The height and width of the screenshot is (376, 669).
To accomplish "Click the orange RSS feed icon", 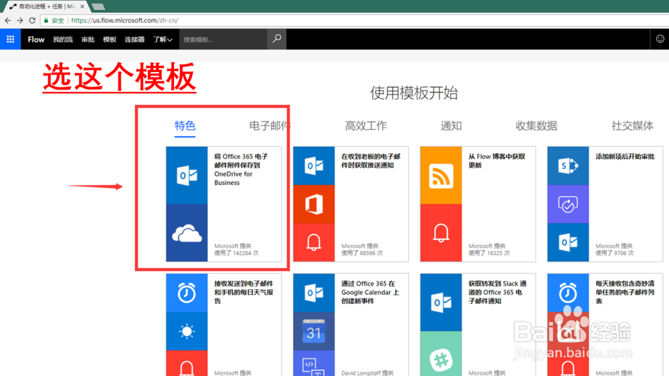I will (441, 176).
